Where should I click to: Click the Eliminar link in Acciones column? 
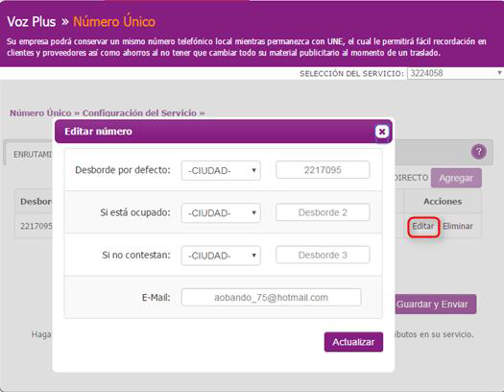458,226
